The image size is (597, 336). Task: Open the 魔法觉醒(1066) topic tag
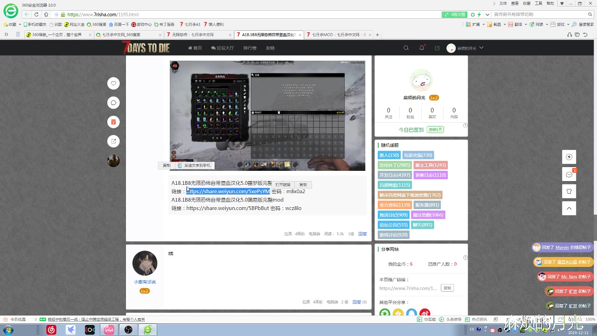[x=429, y=215]
